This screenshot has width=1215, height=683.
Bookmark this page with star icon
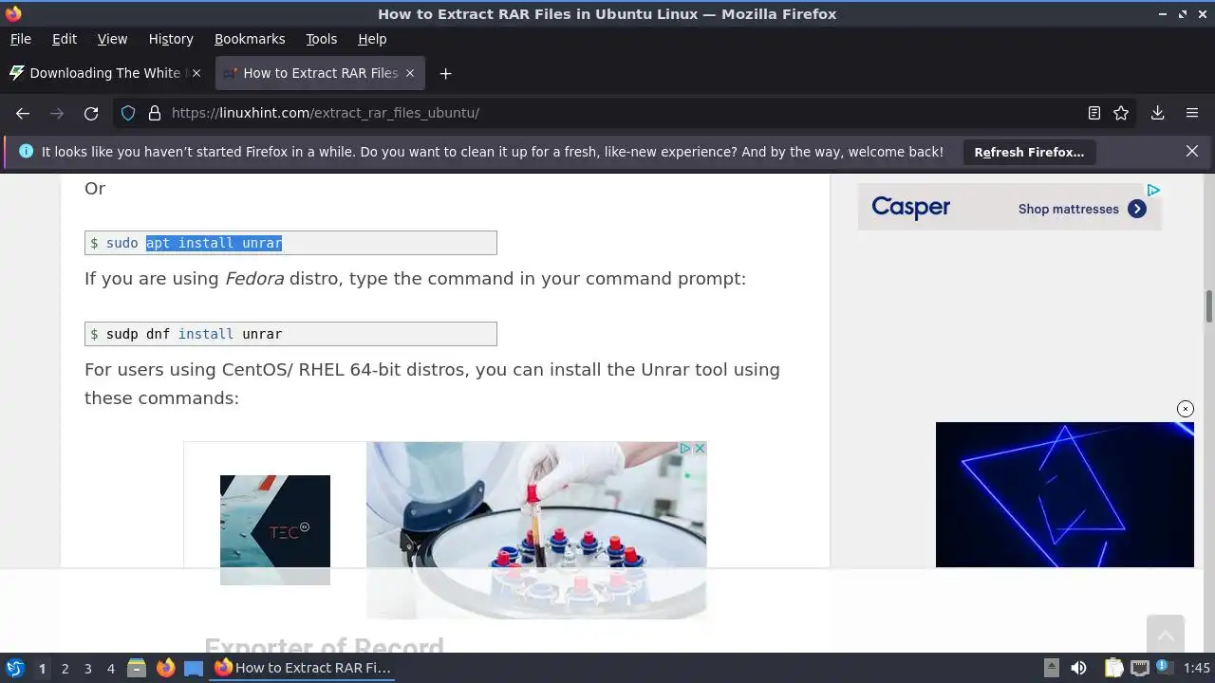pyautogui.click(x=1121, y=113)
